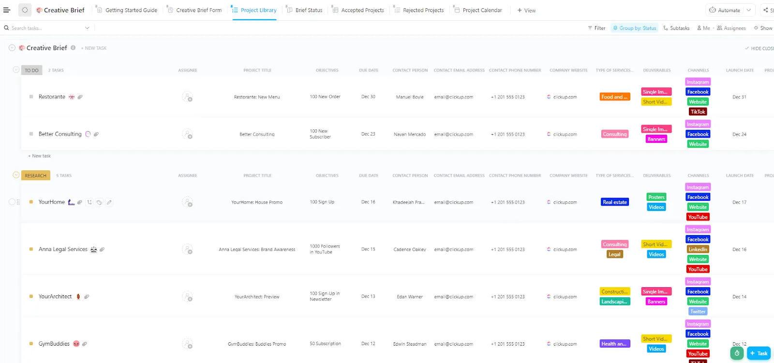Toggle the Hide Closed checkmark option

759,48
